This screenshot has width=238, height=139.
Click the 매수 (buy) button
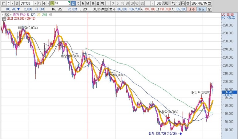click(191, 9)
